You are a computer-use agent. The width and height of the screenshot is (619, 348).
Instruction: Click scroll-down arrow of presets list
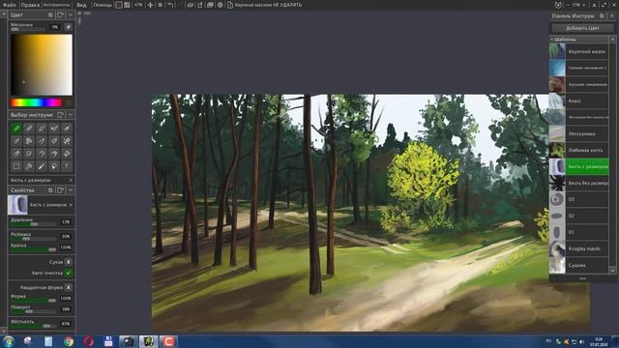click(x=612, y=271)
